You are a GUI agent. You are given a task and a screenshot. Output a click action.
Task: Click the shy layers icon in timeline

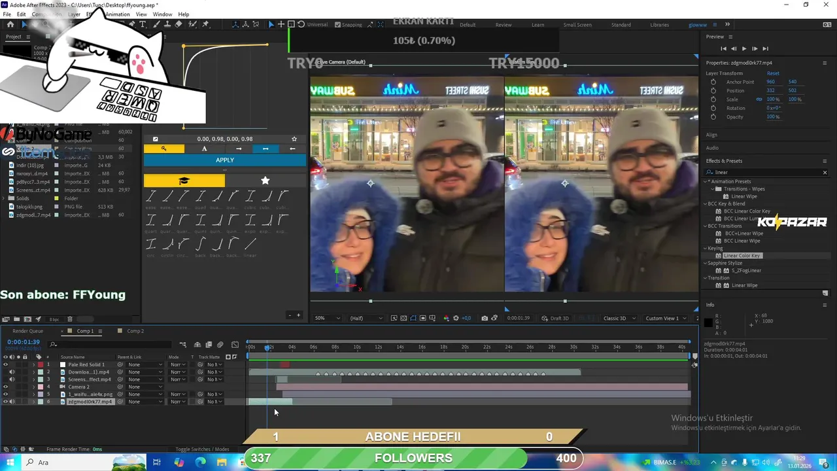[197, 345]
